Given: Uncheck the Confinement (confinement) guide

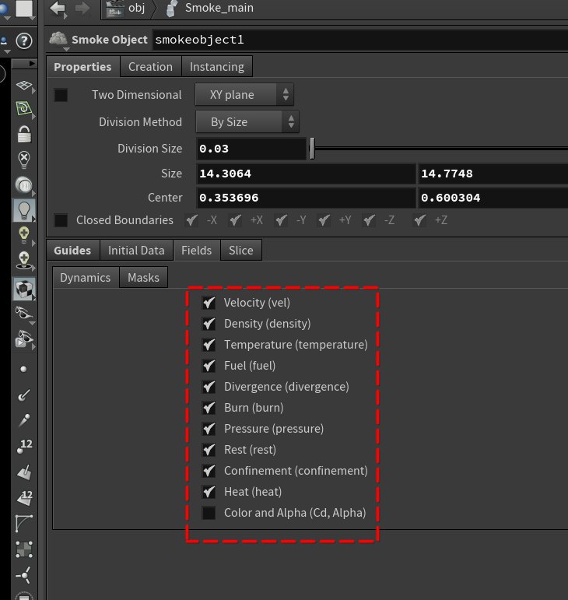Looking at the screenshot, I should (209, 471).
